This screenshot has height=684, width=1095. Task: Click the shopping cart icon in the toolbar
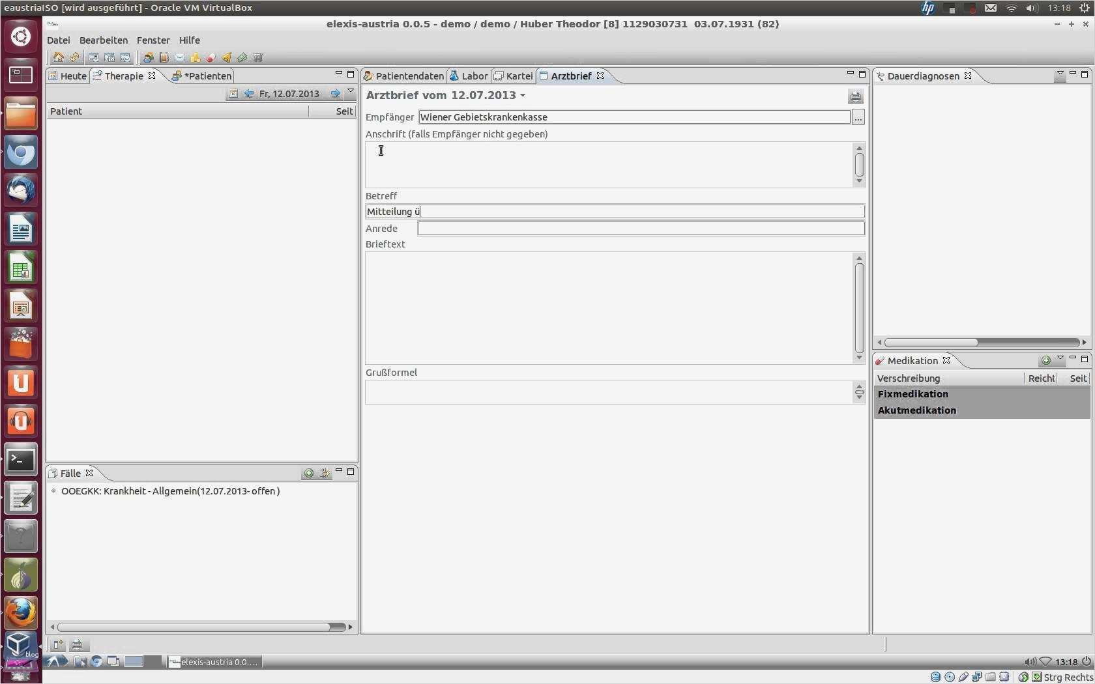258,57
